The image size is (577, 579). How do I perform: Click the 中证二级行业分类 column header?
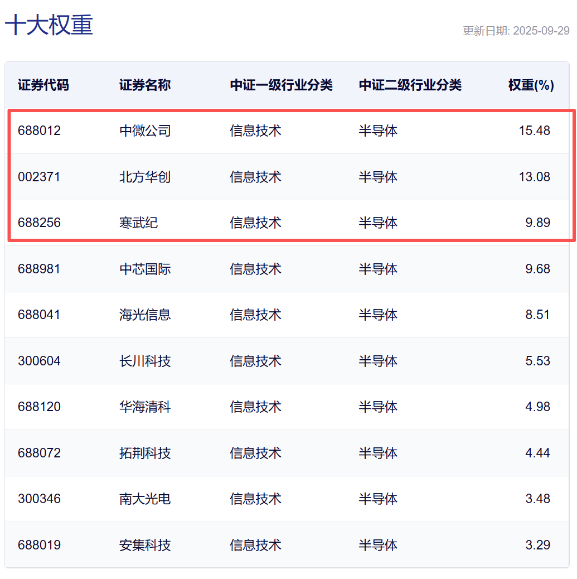[410, 85]
